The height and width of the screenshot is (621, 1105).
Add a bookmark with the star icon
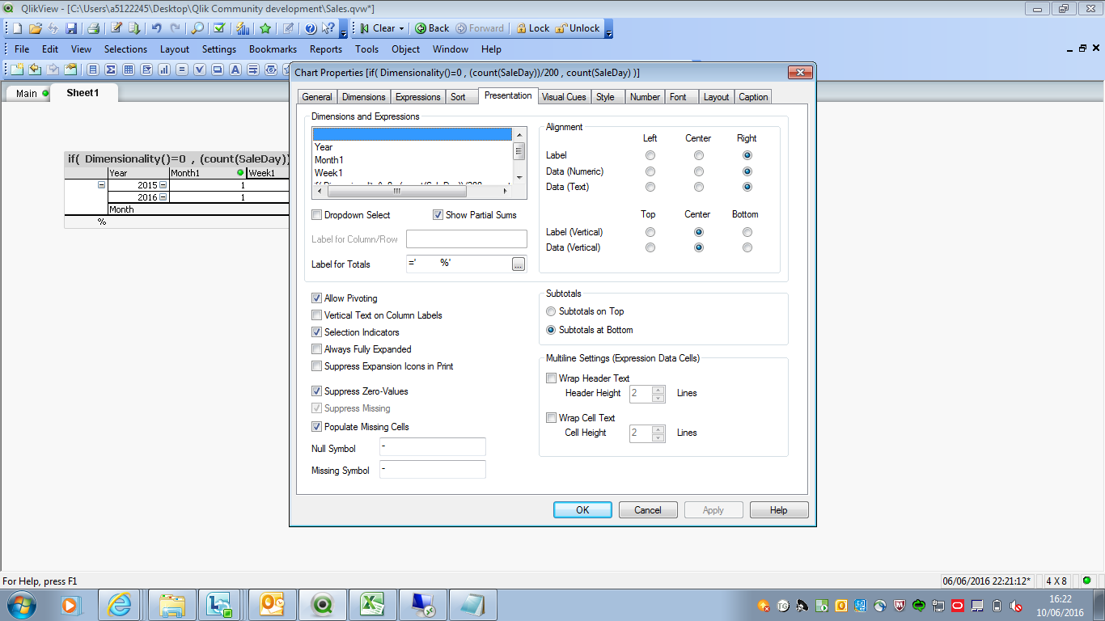point(265,28)
